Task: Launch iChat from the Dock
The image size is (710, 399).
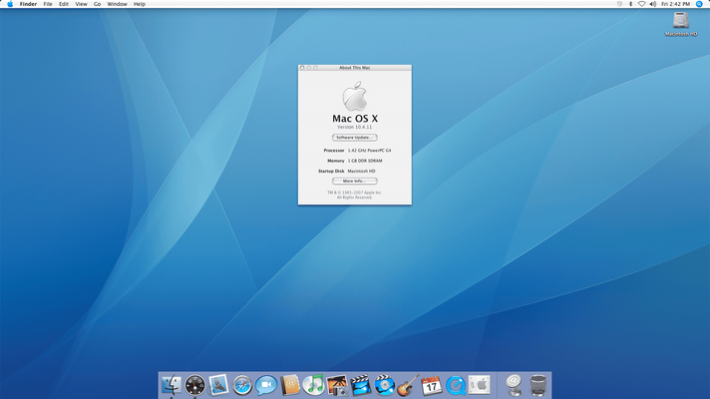Action: [x=266, y=385]
